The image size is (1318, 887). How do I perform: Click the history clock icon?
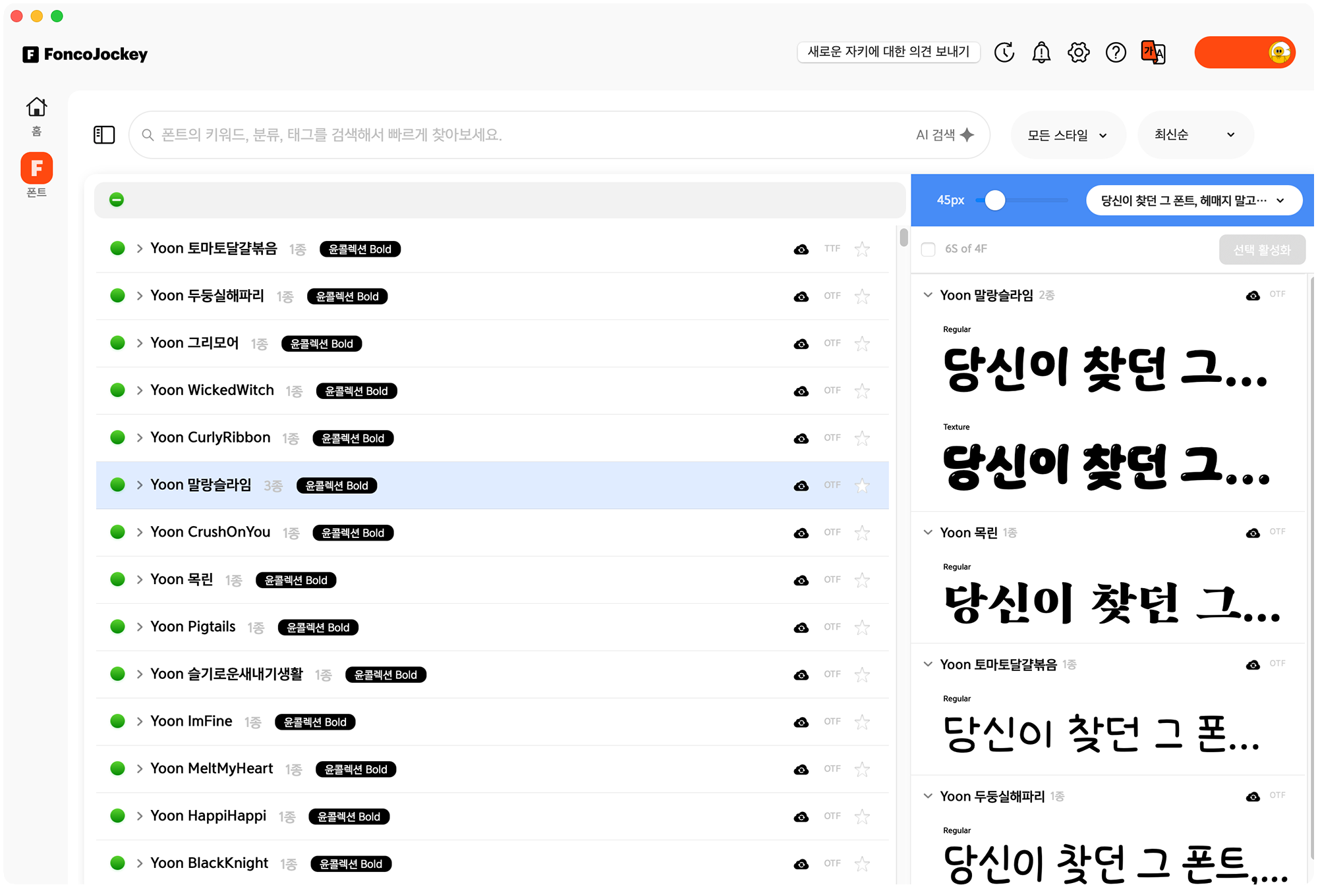(1004, 53)
